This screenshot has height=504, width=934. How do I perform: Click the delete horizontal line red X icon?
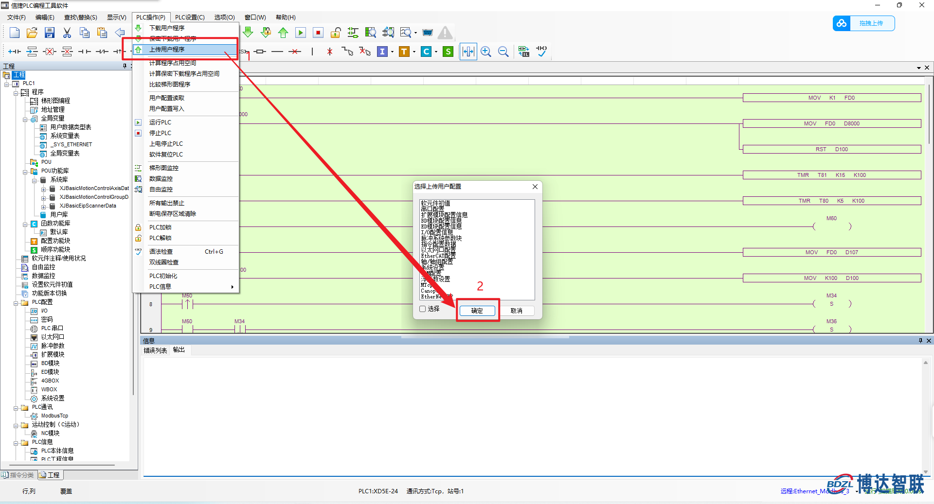click(x=295, y=52)
